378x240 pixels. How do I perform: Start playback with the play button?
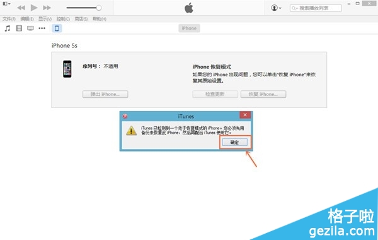[x=34, y=8]
